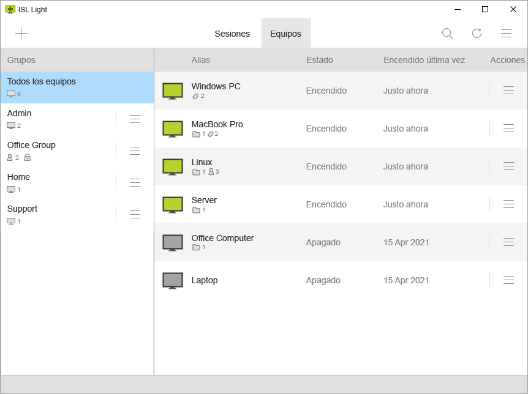Open actions menu for MacBook Pro
This screenshot has width=528, height=394.
(x=508, y=128)
